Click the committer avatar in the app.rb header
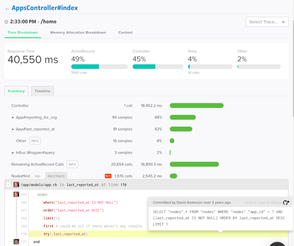Image resolution: width=294 pixels, height=246 pixels. pyautogui.click(x=16, y=185)
